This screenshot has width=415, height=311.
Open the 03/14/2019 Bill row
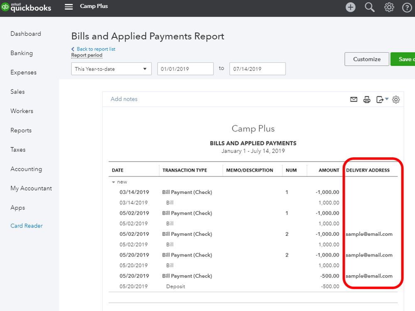(169, 203)
